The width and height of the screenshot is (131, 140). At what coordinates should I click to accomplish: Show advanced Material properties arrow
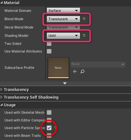[x=65, y=83]
